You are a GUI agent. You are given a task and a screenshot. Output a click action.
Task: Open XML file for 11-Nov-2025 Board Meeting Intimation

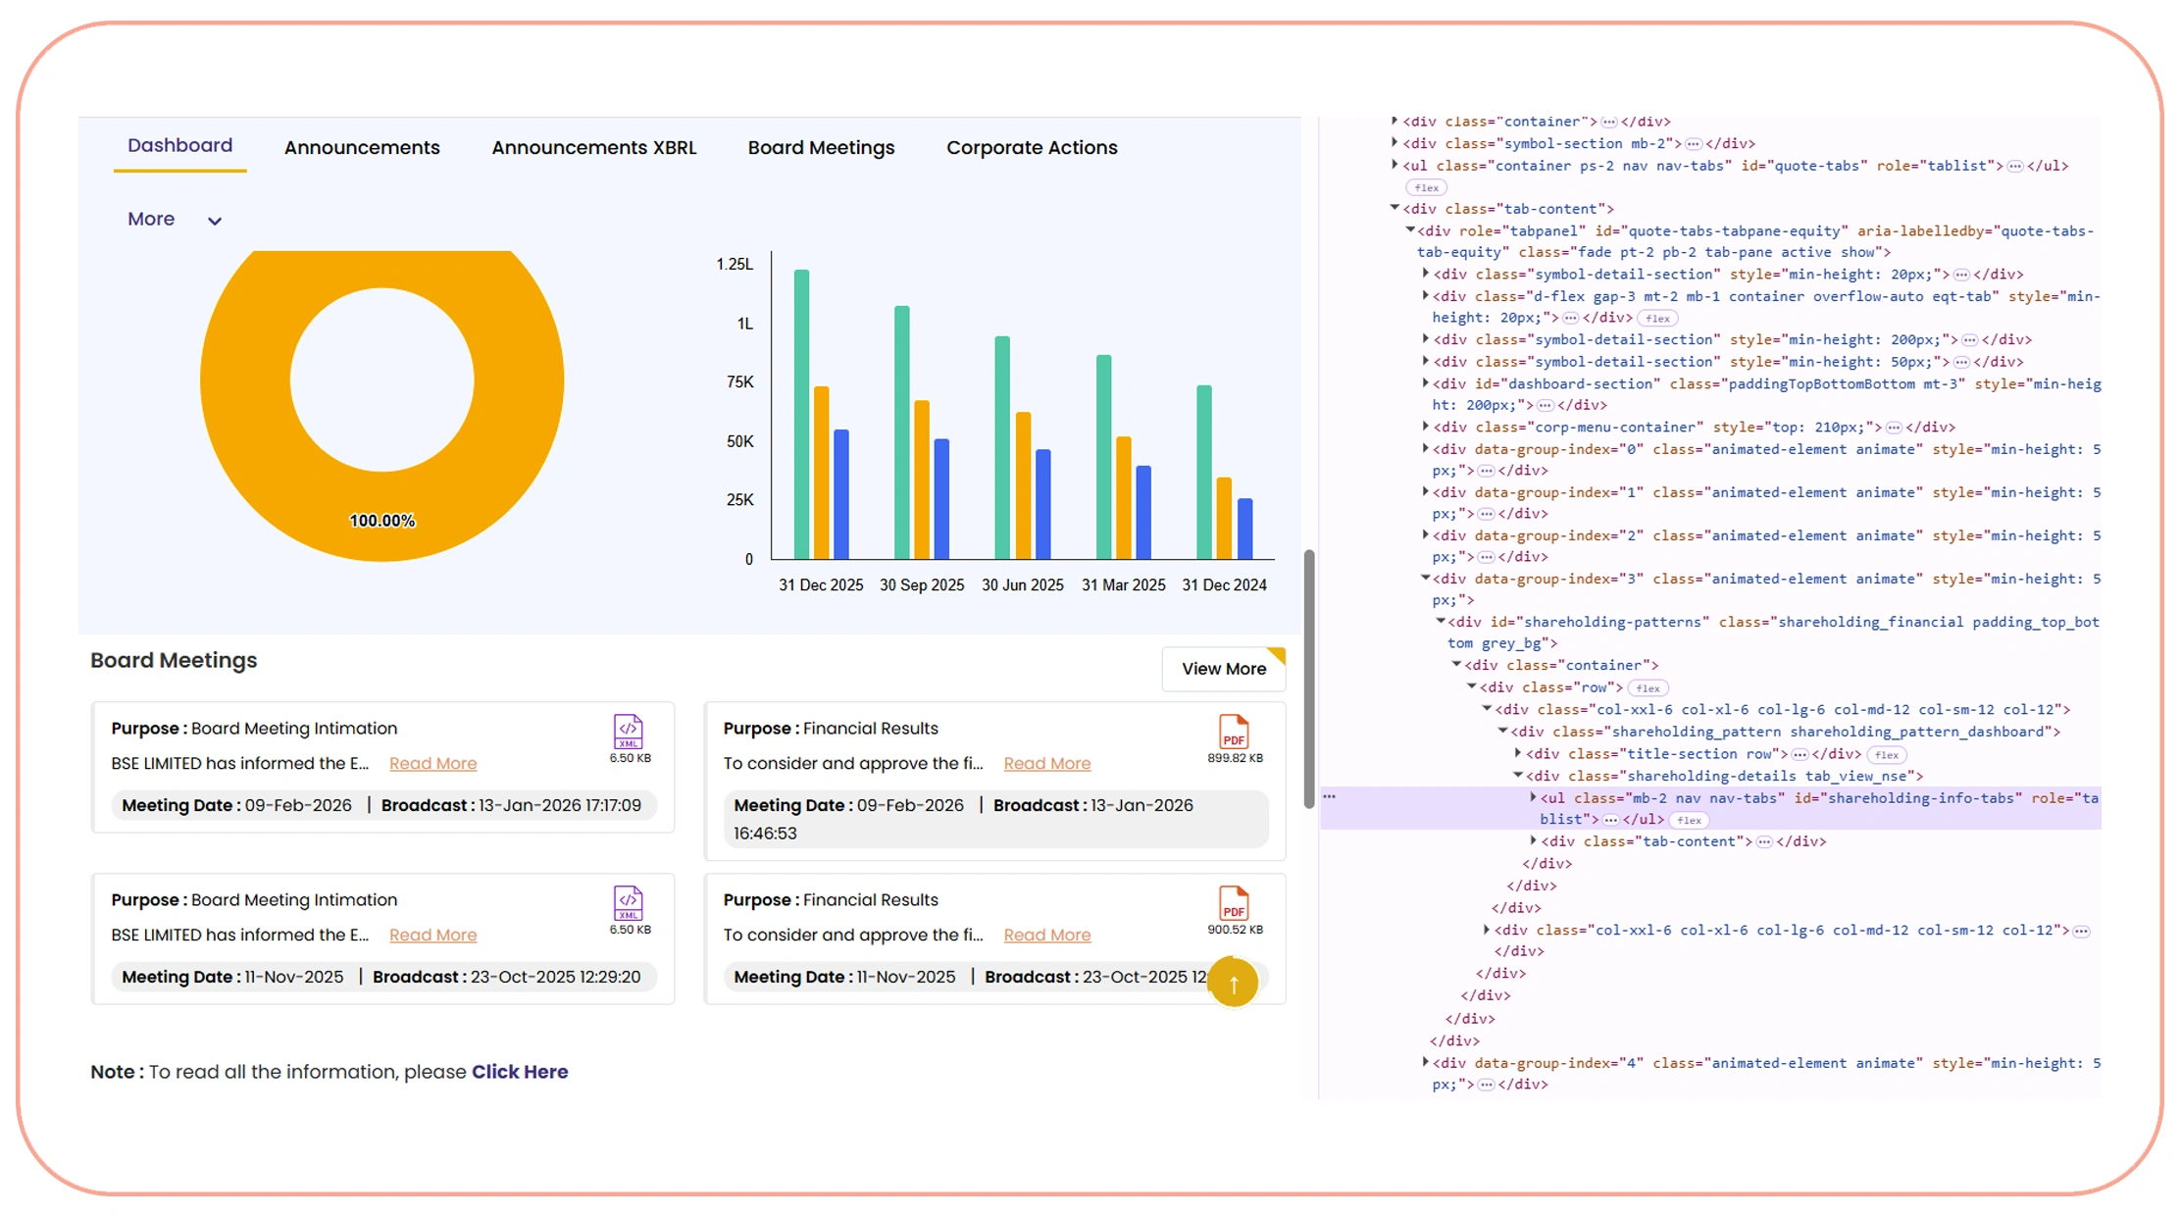pos(628,903)
